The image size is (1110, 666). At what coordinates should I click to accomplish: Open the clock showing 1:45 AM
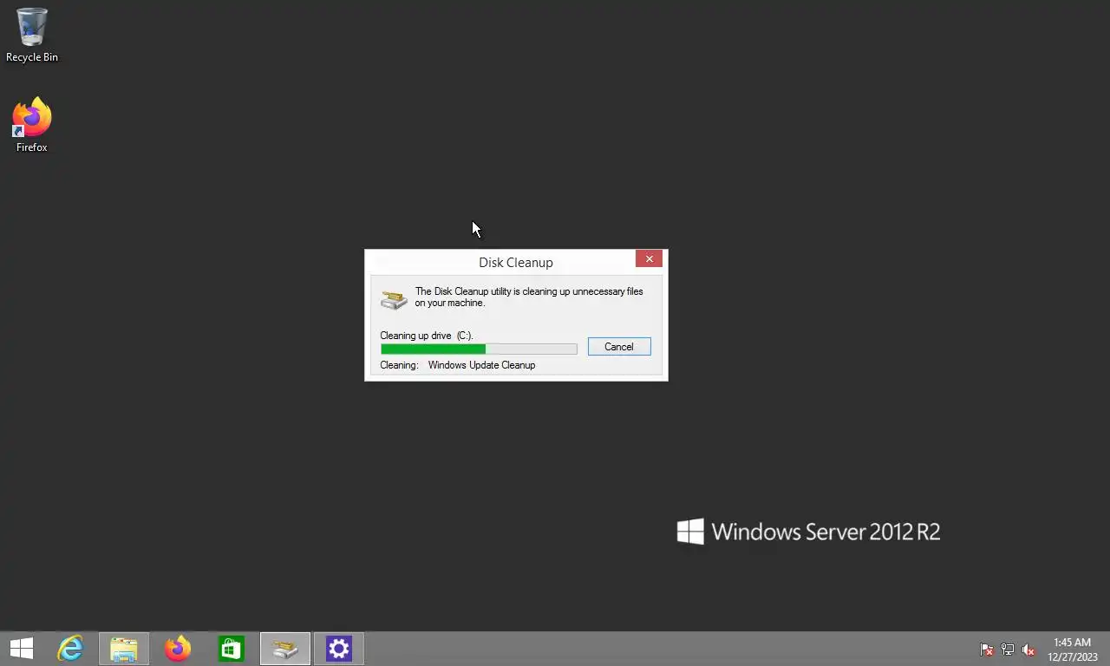pos(1073,650)
